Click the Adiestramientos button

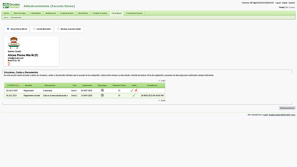click(x=287, y=108)
